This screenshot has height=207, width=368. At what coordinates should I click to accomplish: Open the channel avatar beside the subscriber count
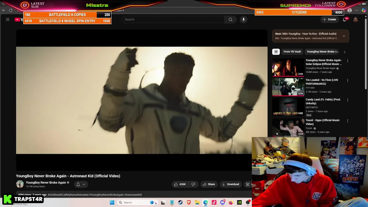point(20,184)
